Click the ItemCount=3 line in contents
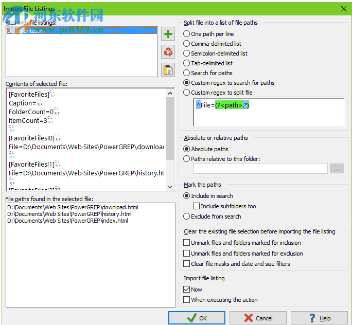Image resolution: width=352 pixels, height=325 pixels. click(28, 120)
